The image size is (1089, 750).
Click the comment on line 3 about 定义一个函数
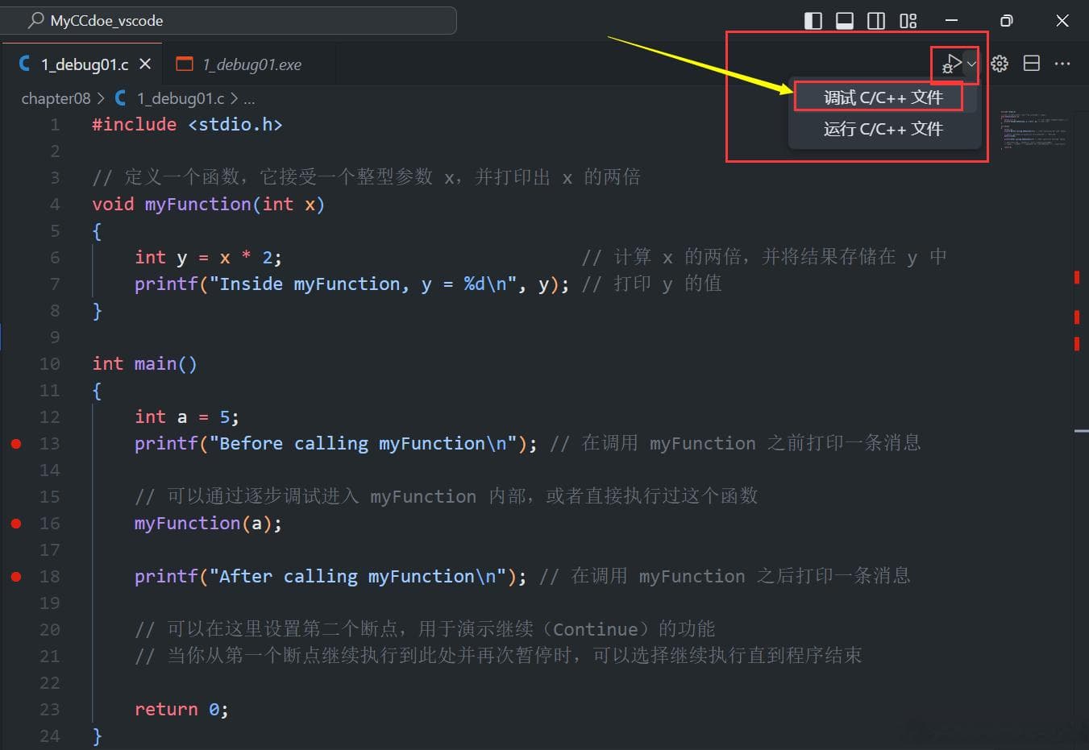click(x=367, y=177)
